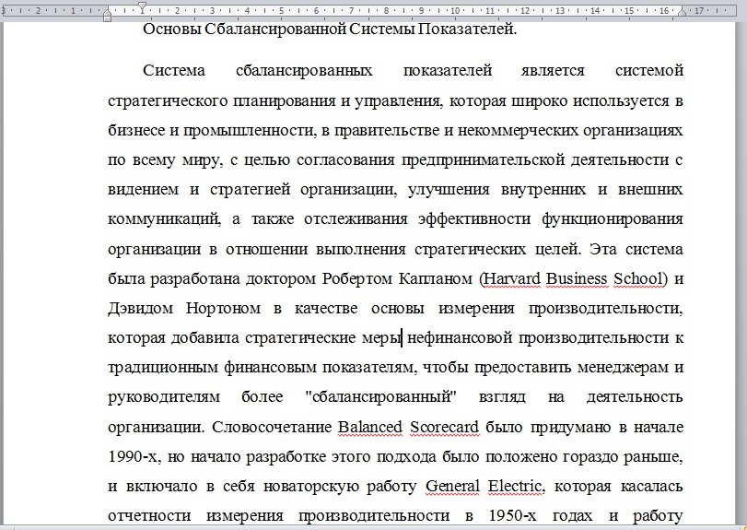This screenshot has height=530, width=747.
Task: Click the word 'некоммерческих'
Action: pos(517,131)
